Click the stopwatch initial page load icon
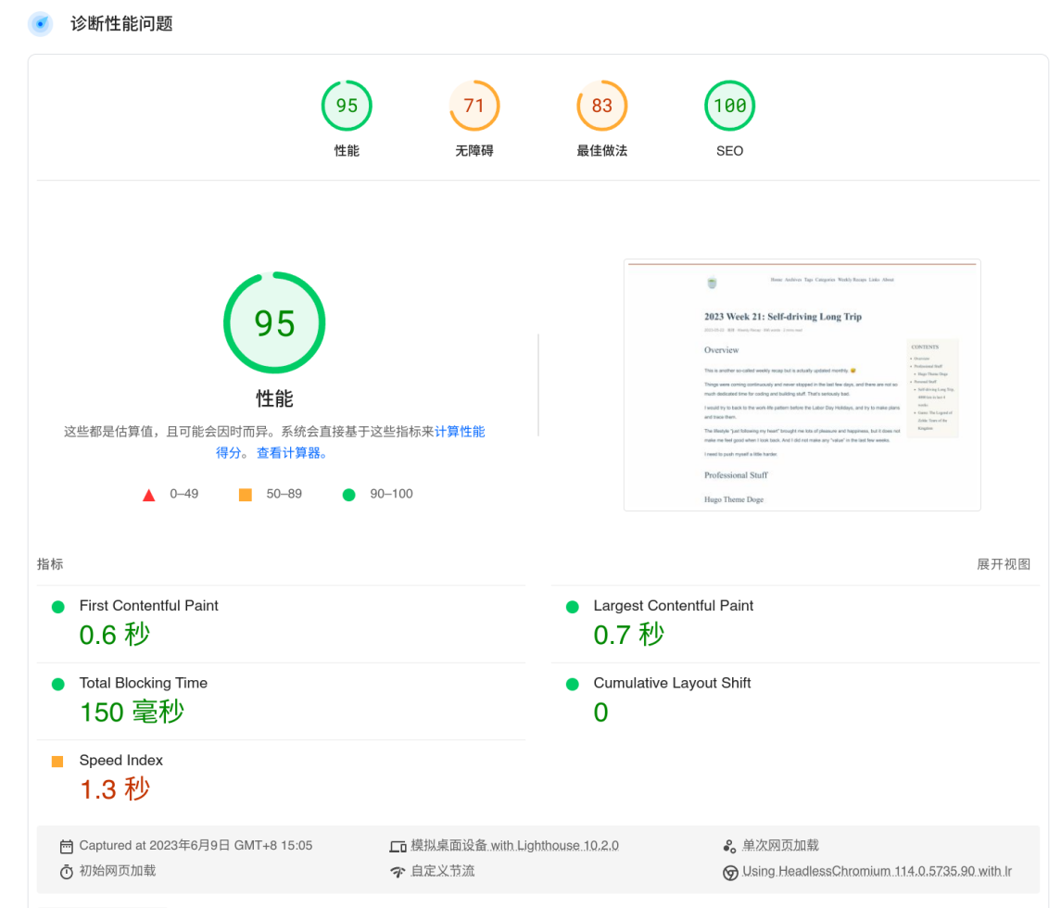Screen dimensions: 1061x908 pos(67,872)
